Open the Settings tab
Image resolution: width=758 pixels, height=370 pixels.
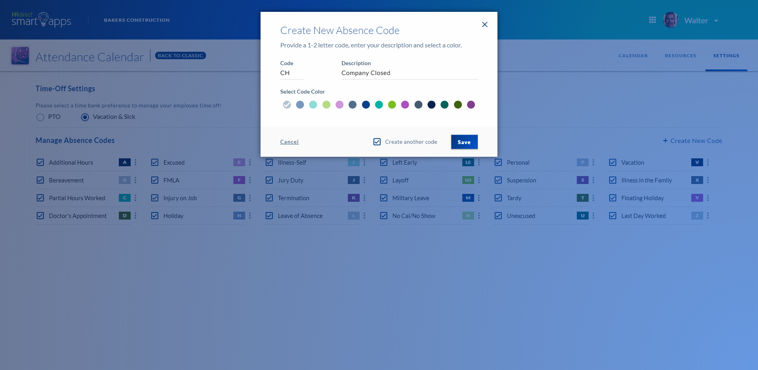[726, 56]
